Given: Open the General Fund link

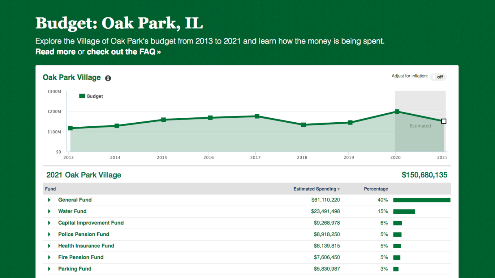Looking at the screenshot, I should pyautogui.click(x=75, y=200).
